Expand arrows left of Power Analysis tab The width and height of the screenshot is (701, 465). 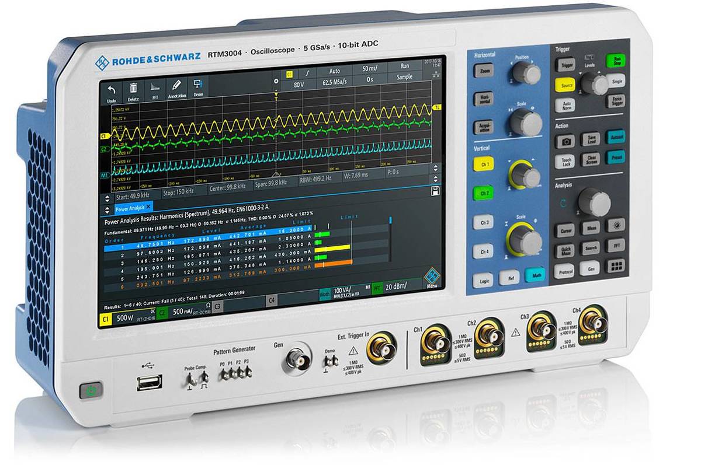point(107,209)
